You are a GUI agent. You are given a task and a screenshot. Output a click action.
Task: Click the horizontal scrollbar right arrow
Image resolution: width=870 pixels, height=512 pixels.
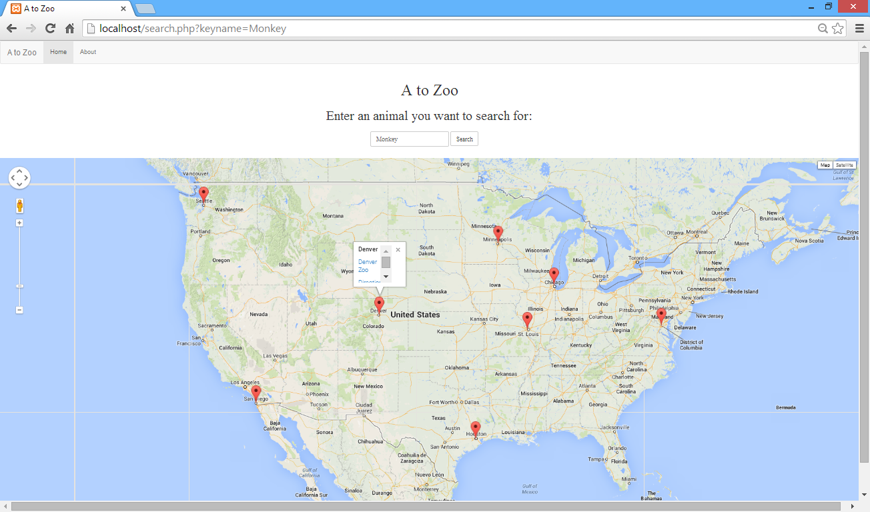pos(852,507)
